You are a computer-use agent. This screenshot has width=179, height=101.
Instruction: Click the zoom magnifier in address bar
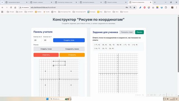[131, 8]
